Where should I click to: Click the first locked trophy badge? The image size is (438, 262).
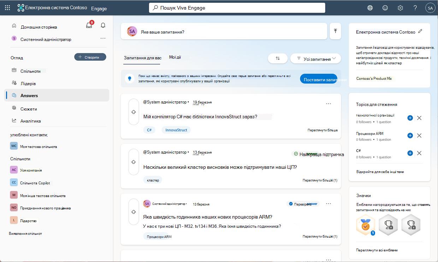click(388, 225)
